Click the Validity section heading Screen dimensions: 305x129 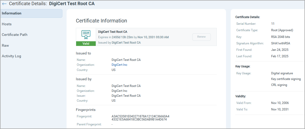tap(240, 96)
